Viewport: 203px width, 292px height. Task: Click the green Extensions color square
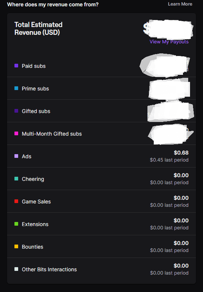pos(16,224)
